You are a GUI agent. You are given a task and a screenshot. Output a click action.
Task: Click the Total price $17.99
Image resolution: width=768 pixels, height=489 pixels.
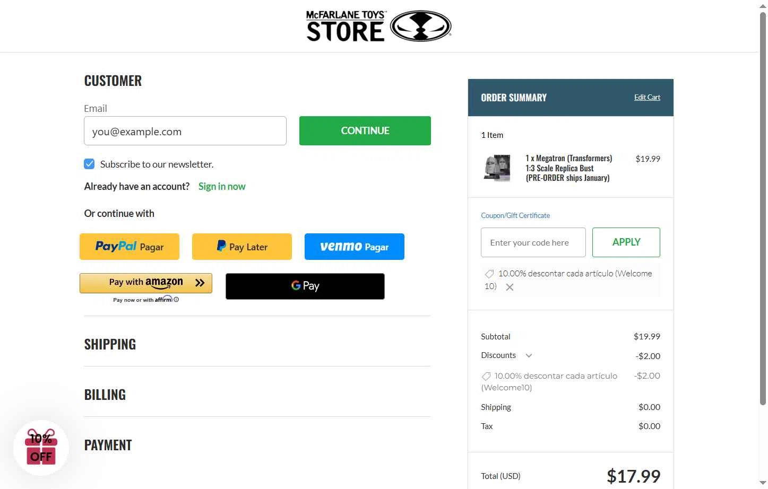[634, 476]
